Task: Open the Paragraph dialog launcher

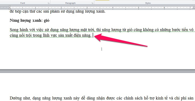Action: coord(92,3)
